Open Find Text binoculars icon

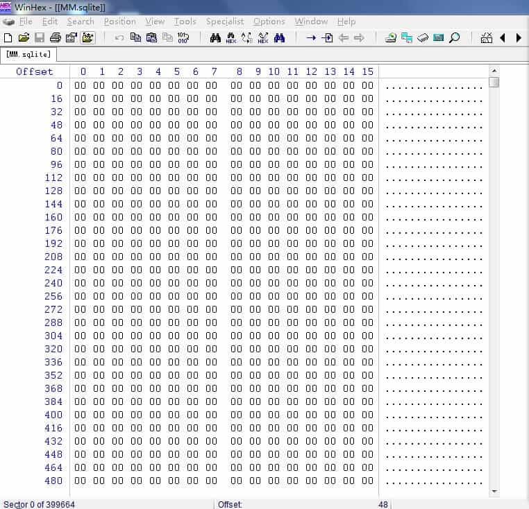click(215, 37)
